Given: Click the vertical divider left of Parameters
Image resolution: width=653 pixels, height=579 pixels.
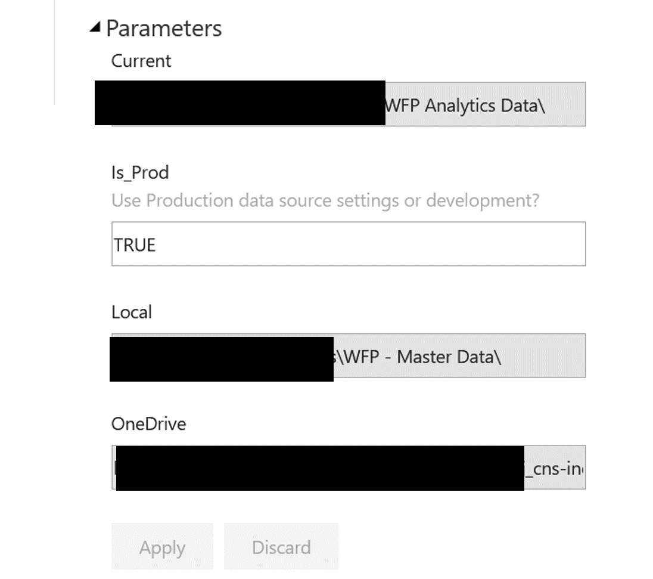Looking at the screenshot, I should pyautogui.click(x=55, y=54).
